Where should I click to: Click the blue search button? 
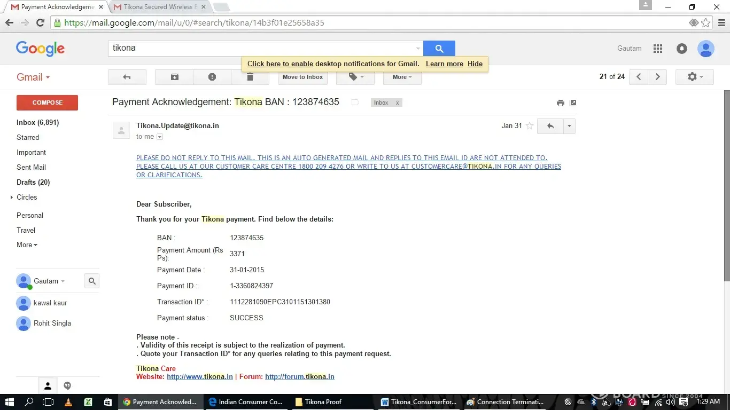(439, 48)
